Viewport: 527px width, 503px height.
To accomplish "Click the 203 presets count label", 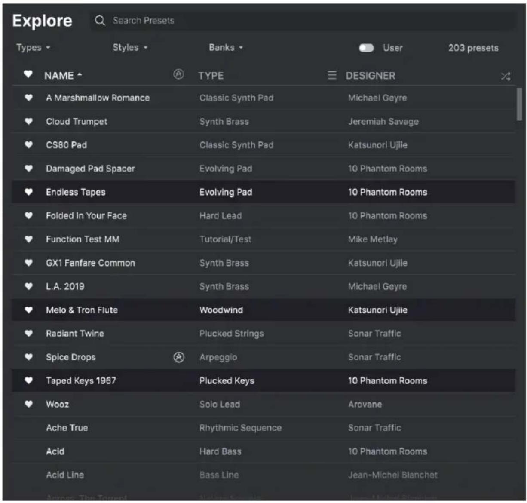I will (473, 48).
